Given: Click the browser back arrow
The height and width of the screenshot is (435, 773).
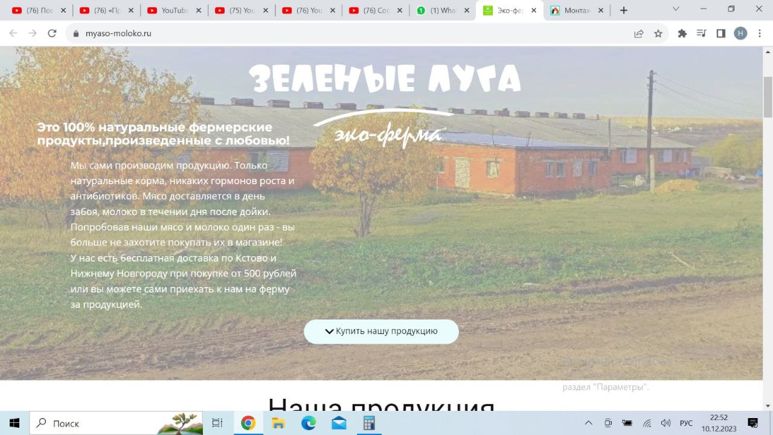Looking at the screenshot, I should (13, 34).
